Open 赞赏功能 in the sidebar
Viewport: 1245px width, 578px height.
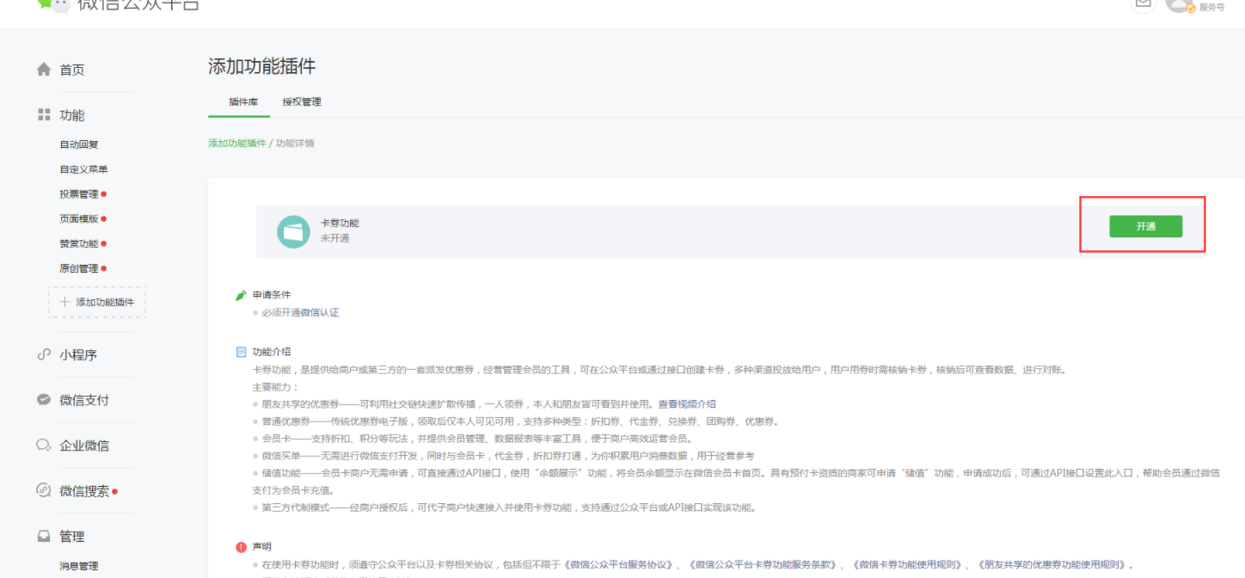click(x=79, y=244)
